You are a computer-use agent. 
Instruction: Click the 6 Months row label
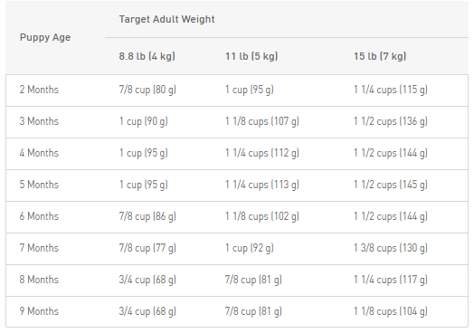[x=39, y=216]
